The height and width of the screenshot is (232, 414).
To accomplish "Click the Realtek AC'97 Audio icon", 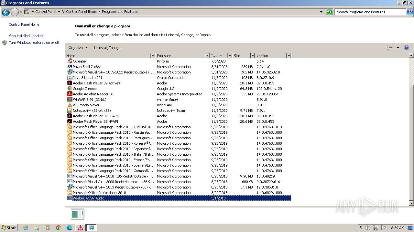I will [x=70, y=198].
